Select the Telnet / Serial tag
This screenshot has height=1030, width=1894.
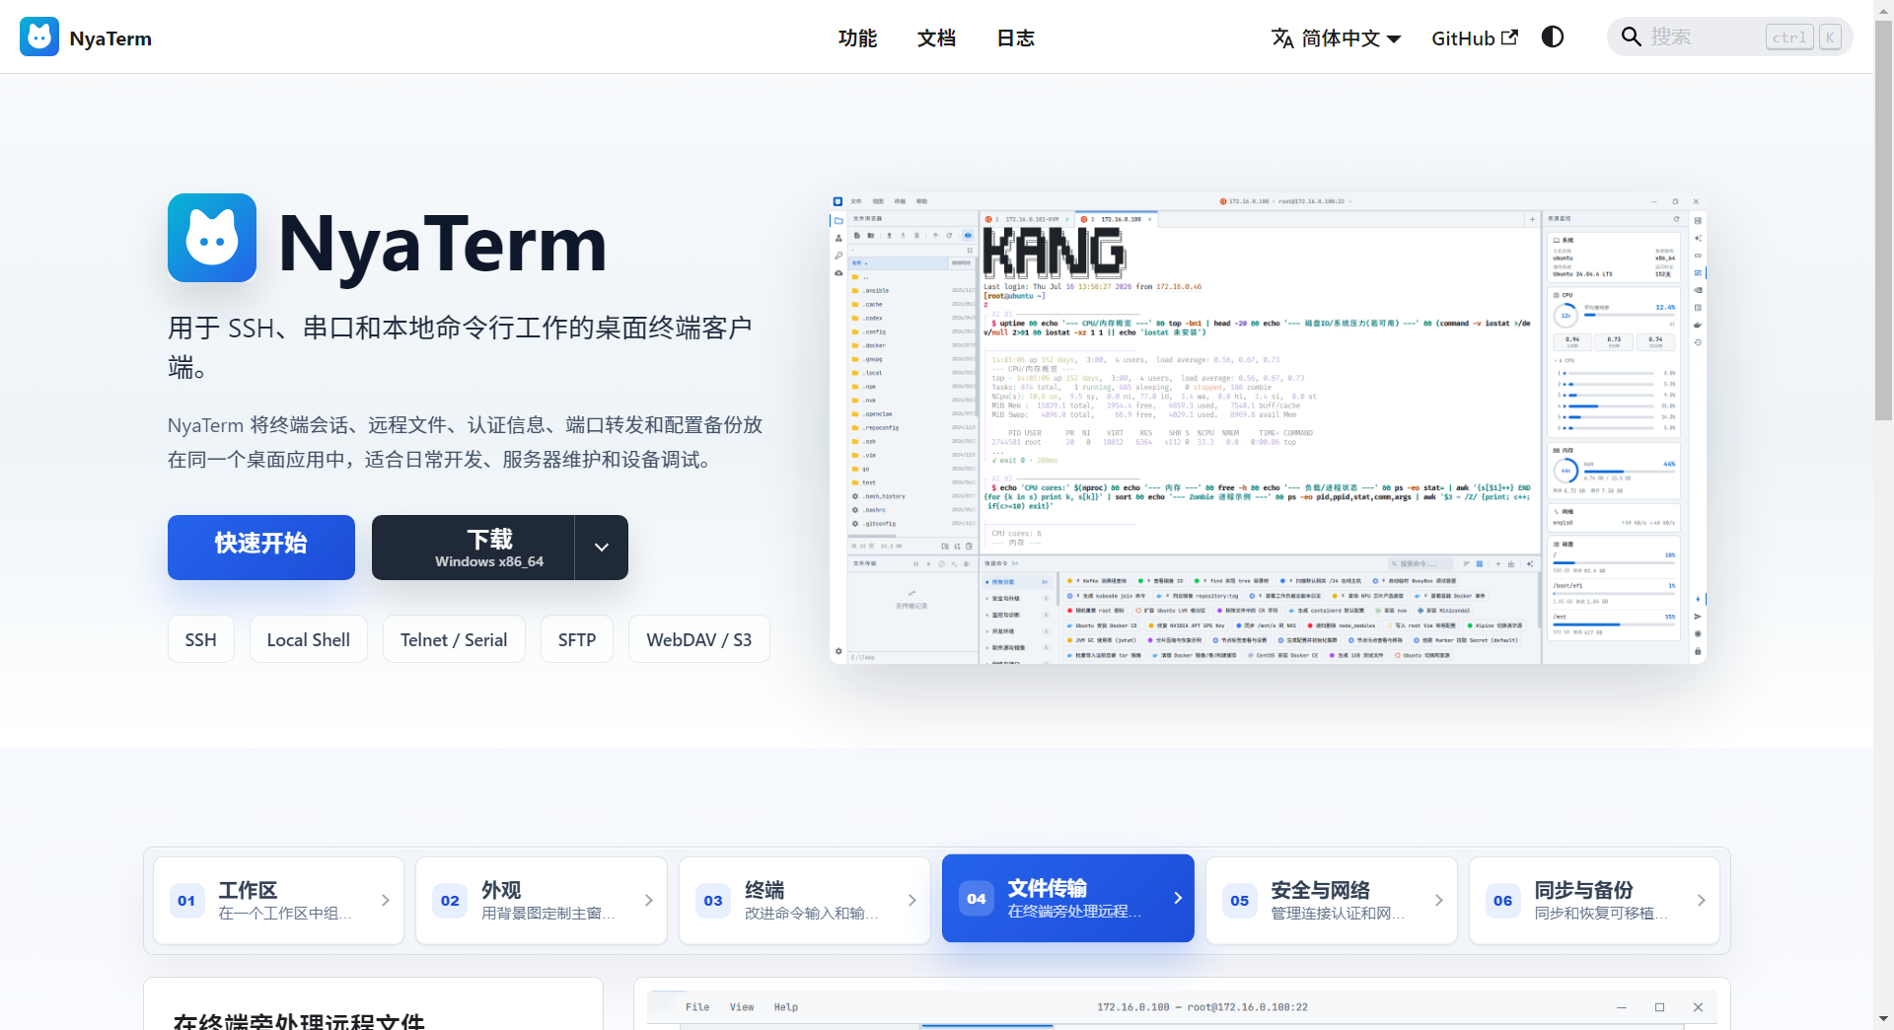coord(454,639)
